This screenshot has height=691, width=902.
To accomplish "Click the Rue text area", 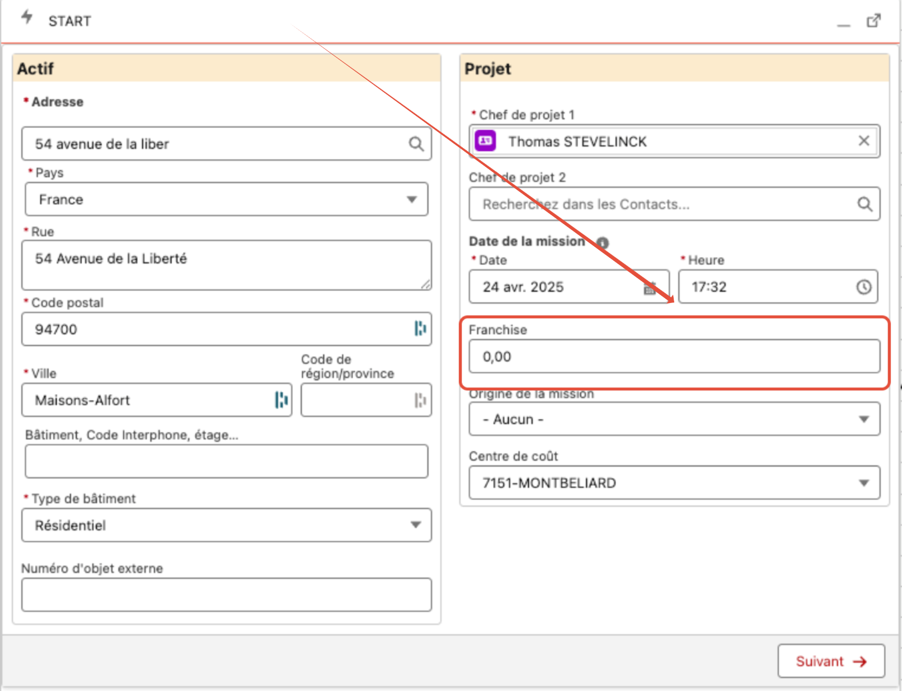I will (x=227, y=266).
